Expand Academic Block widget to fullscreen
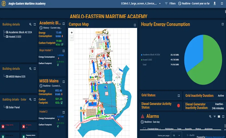 tap(64, 23)
